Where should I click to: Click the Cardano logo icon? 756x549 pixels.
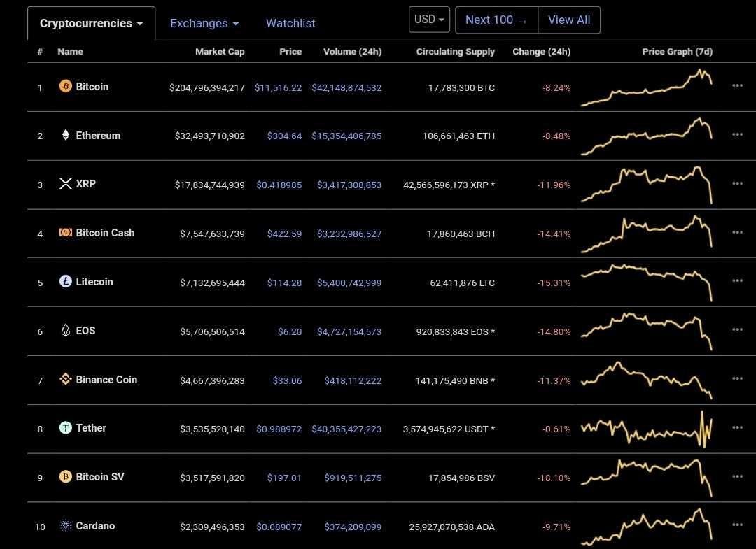click(x=66, y=525)
